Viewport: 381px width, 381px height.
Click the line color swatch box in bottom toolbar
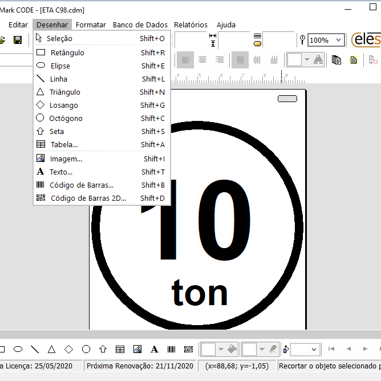click(250, 350)
